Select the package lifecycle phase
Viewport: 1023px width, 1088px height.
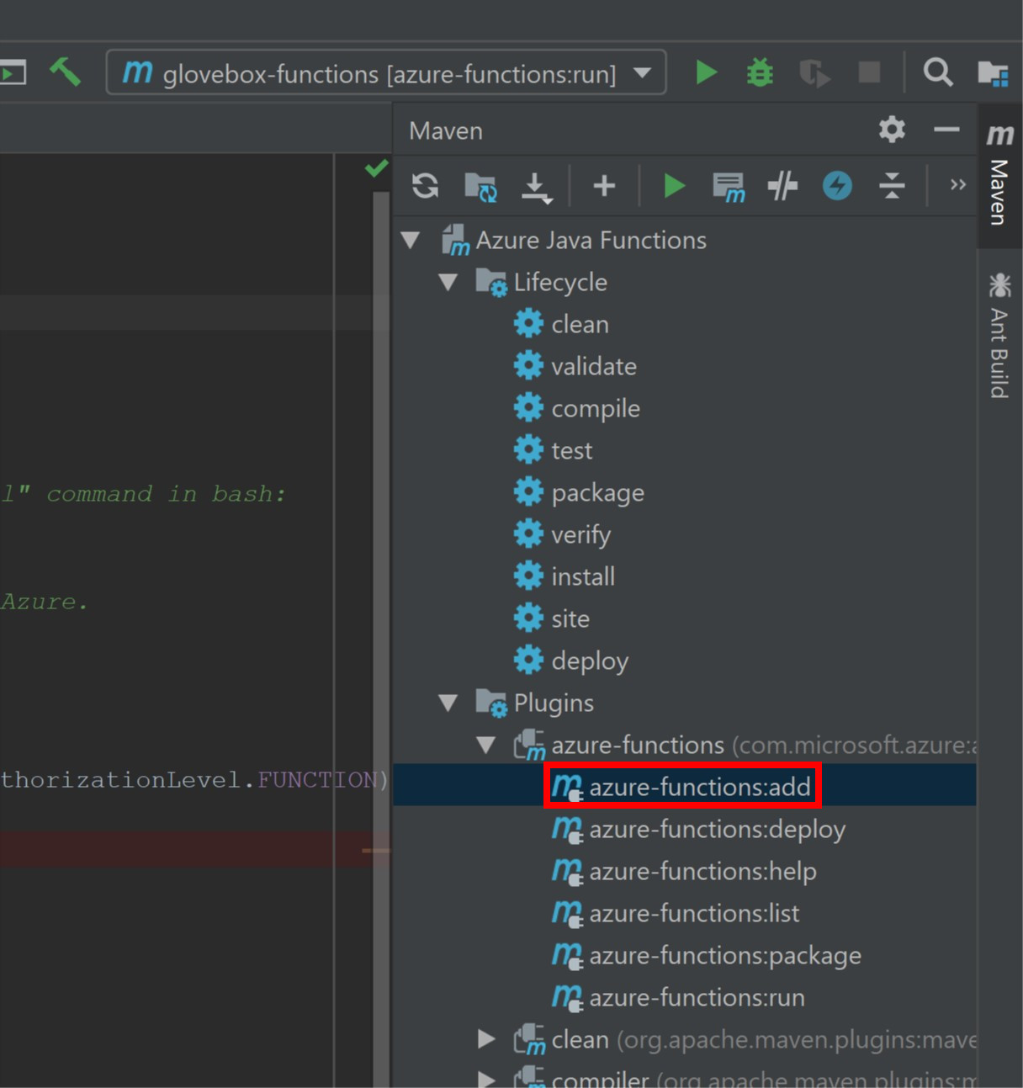(x=579, y=492)
